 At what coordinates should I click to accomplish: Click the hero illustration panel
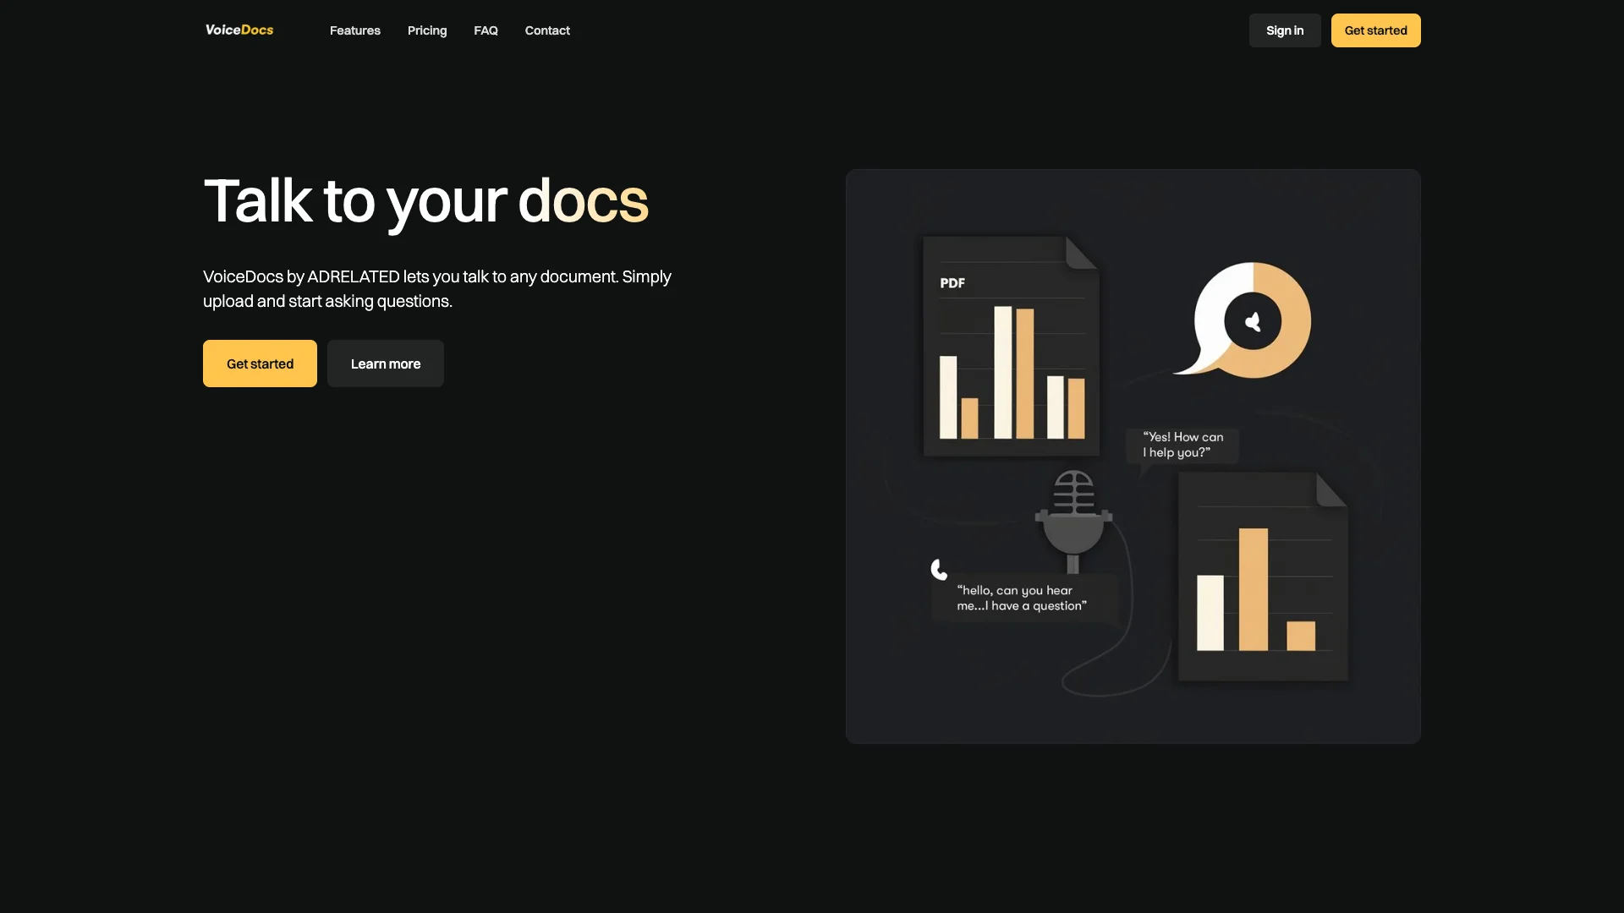pos(1133,456)
